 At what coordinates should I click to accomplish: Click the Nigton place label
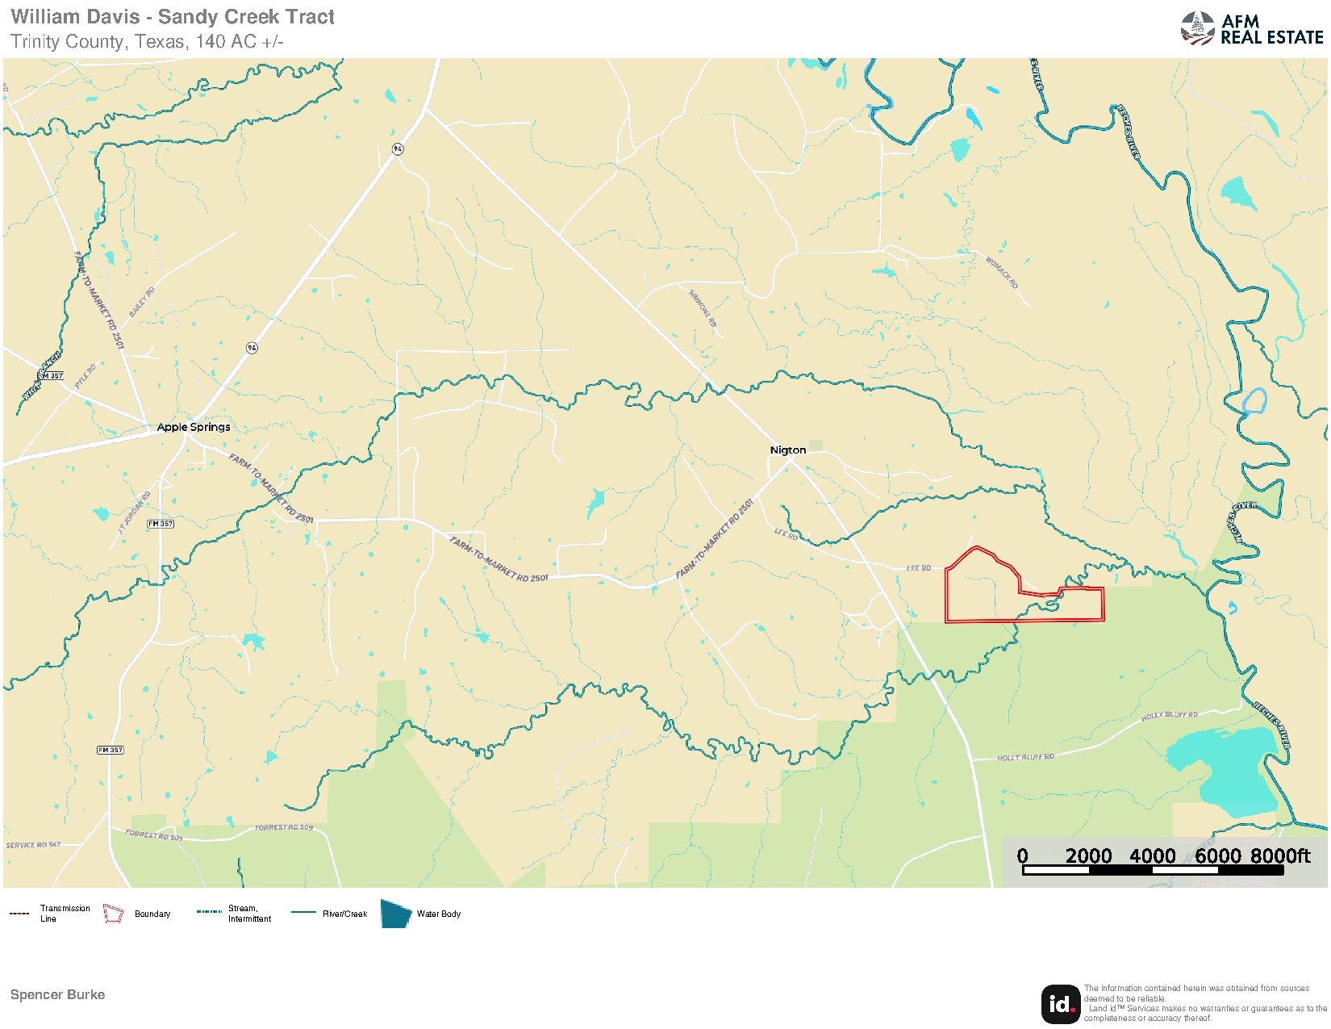click(x=788, y=450)
